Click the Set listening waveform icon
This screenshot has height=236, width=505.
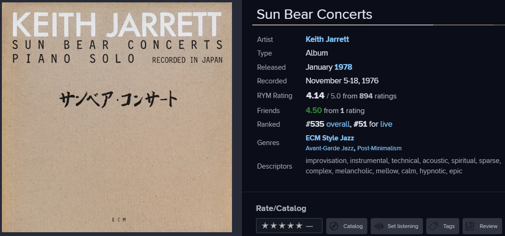(379, 226)
